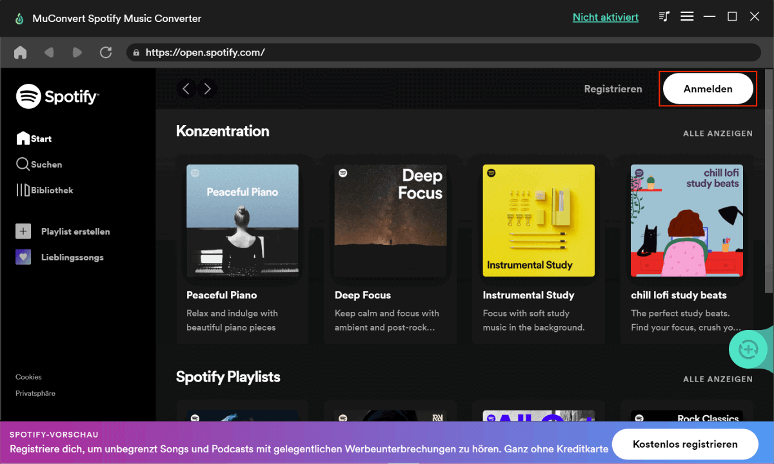
Task: Open Bibliothek in the Spotify sidebar
Action: coord(45,190)
